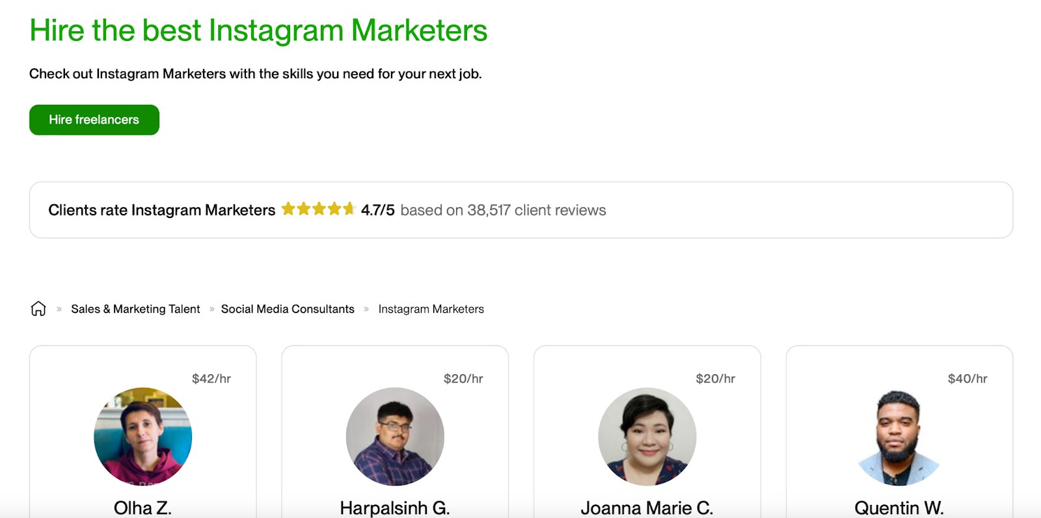Click the star rating icons

pos(318,209)
